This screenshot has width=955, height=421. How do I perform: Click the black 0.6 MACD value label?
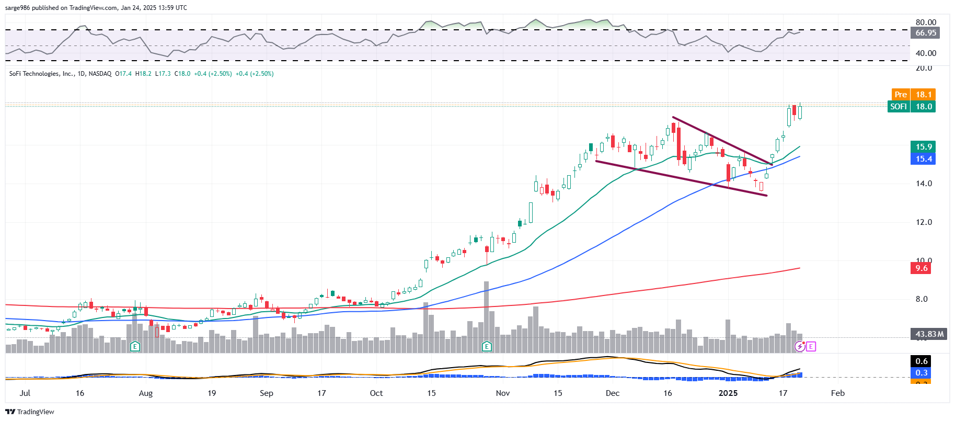pos(921,361)
